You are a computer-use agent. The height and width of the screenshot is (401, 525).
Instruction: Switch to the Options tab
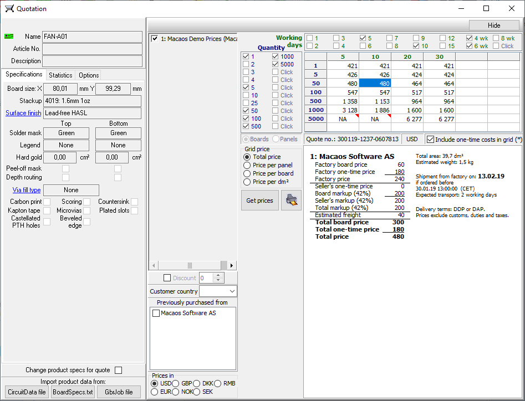click(89, 75)
